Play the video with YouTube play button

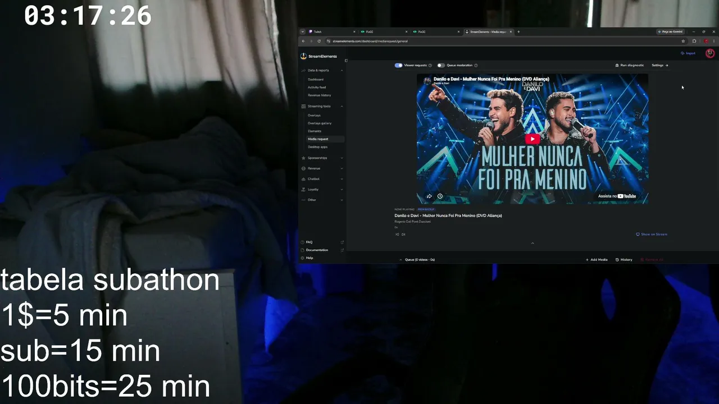click(533, 139)
